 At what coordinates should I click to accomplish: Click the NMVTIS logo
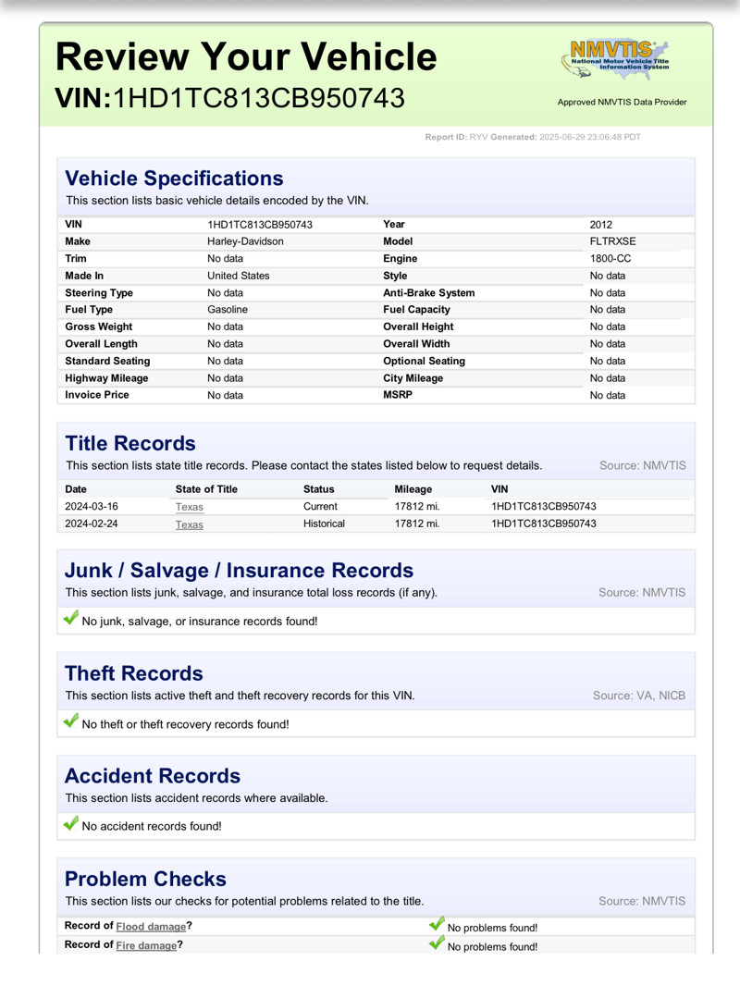[x=615, y=59]
